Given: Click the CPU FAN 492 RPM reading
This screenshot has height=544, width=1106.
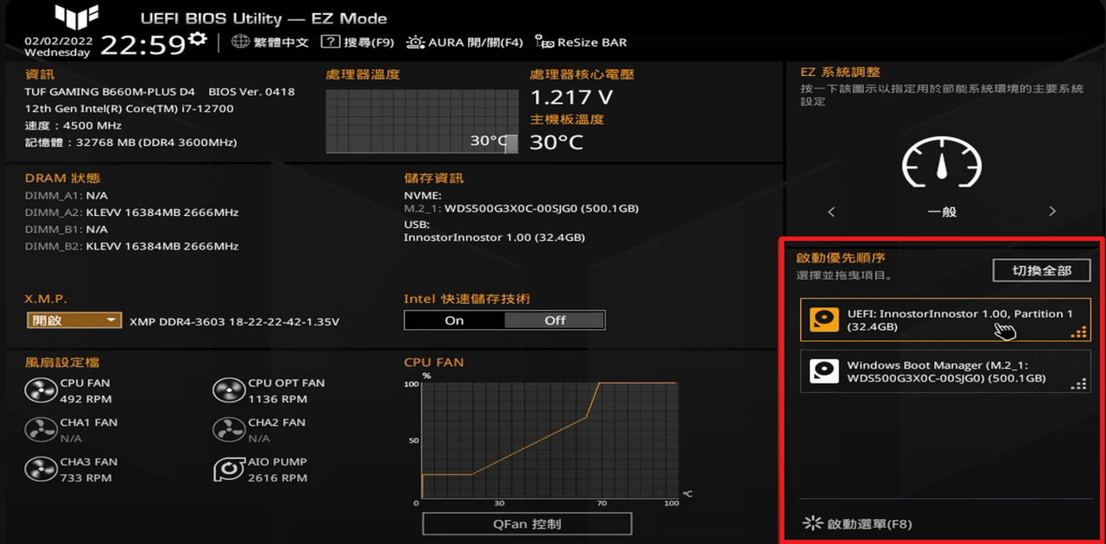Looking at the screenshot, I should click(x=86, y=399).
